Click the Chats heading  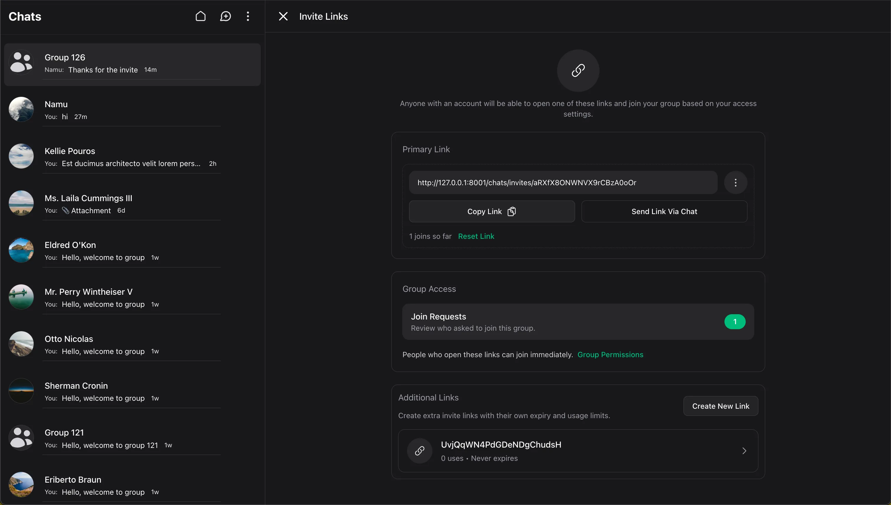click(x=25, y=16)
